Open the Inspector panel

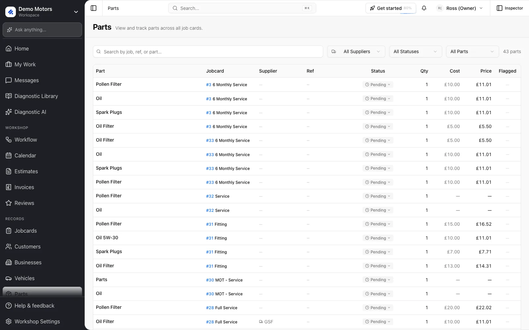510,8
